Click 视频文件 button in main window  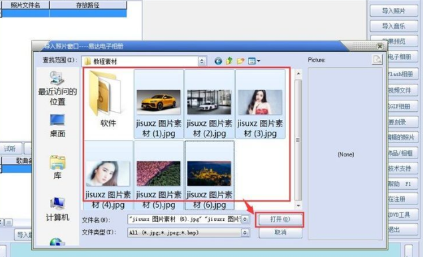tap(402, 91)
